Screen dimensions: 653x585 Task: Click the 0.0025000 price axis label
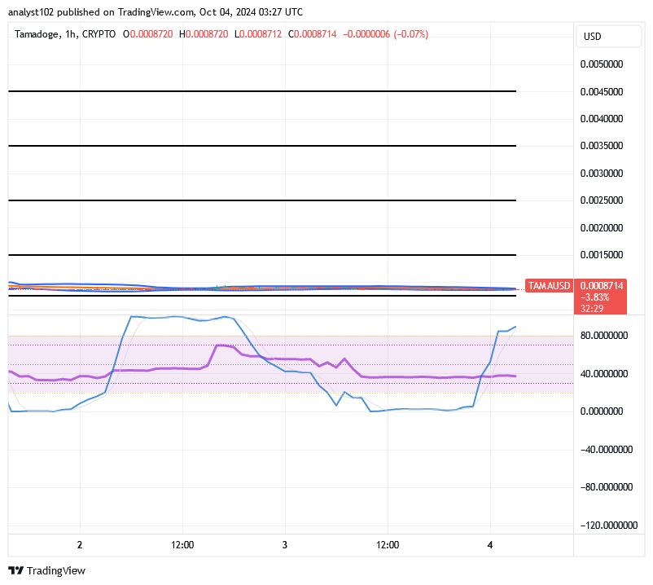click(x=602, y=200)
